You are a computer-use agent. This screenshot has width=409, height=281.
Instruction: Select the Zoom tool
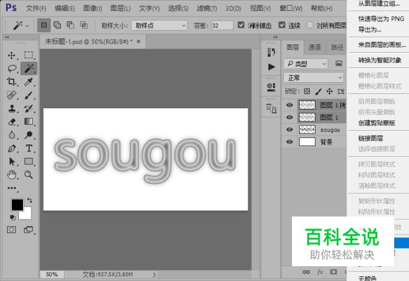click(28, 175)
